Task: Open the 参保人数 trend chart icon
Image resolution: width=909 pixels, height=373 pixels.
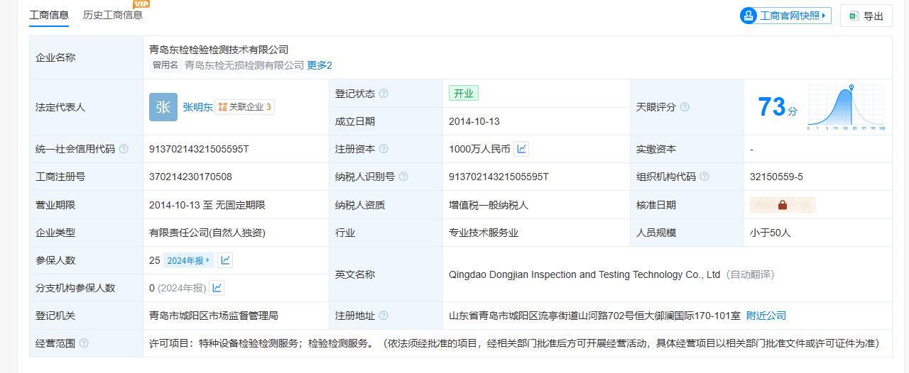Action: coord(225,260)
